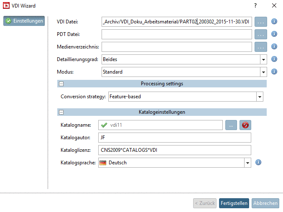Show info for Modus setting
This screenshot has height=212, width=283.
[274, 72]
